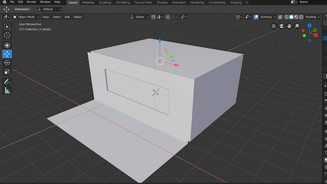Click the Y axis in navigation gizmo
The height and width of the screenshot is (184, 327).
tap(315, 30)
